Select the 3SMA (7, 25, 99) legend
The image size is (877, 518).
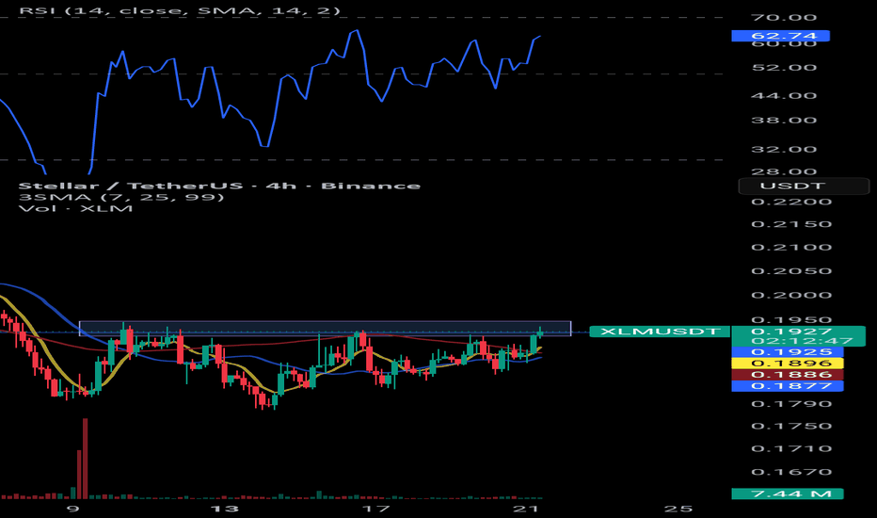[x=121, y=197]
